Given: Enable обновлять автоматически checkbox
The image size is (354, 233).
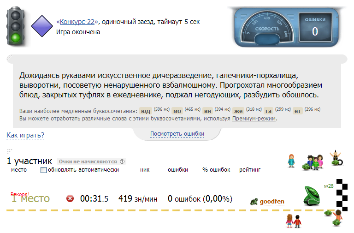Looking at the screenshot, I should pyautogui.click(x=43, y=170).
